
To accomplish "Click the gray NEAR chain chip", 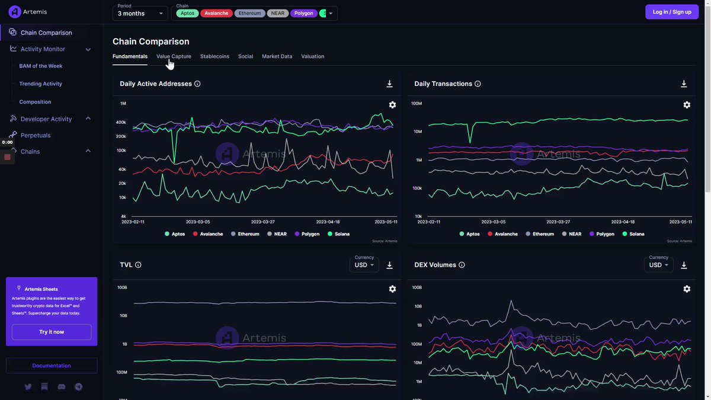I will tap(278, 13).
